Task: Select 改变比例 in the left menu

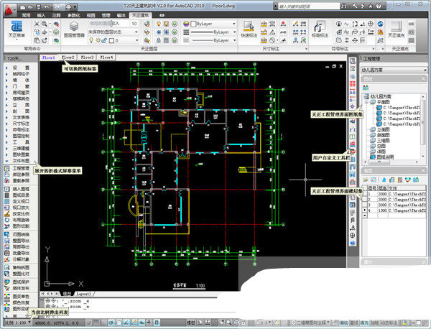Action: click(x=20, y=214)
